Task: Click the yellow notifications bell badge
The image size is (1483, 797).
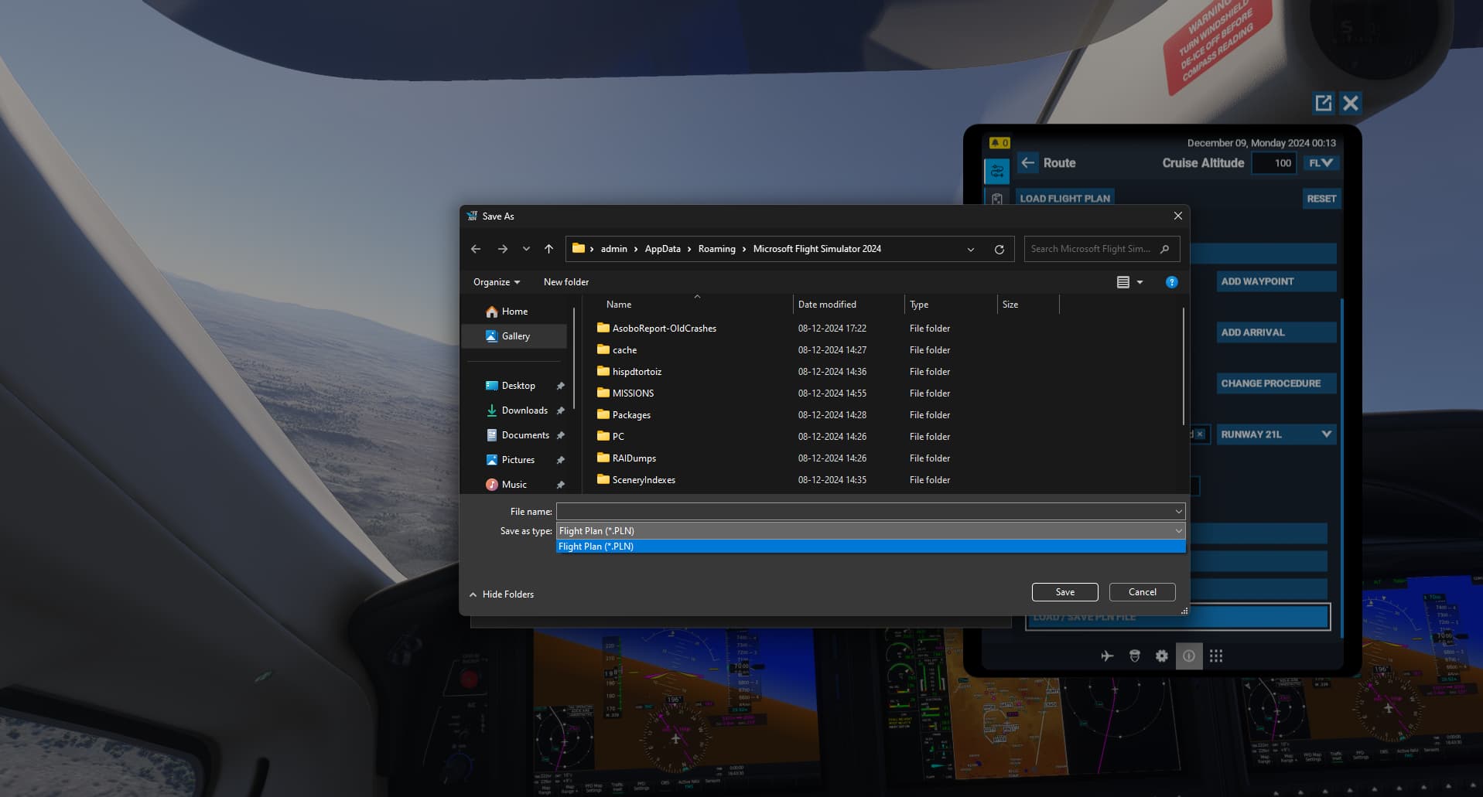Action: 999,142
